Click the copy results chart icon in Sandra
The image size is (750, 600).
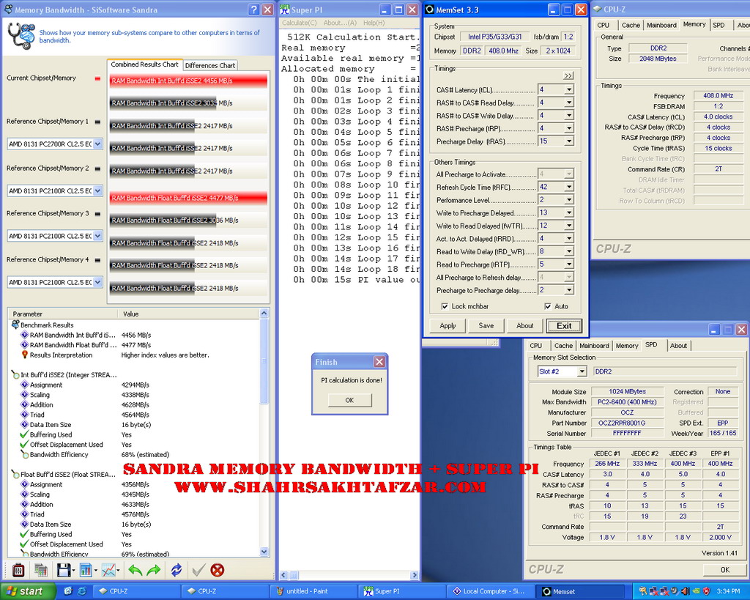[41, 570]
